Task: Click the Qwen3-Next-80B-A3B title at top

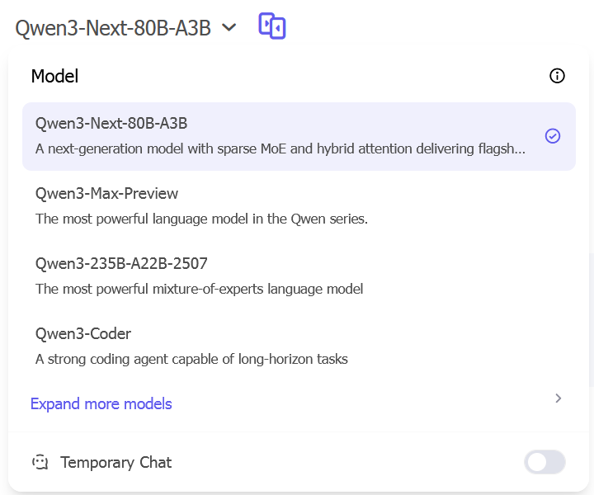Action: pos(113,28)
